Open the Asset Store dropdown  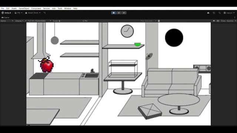pos(33,13)
